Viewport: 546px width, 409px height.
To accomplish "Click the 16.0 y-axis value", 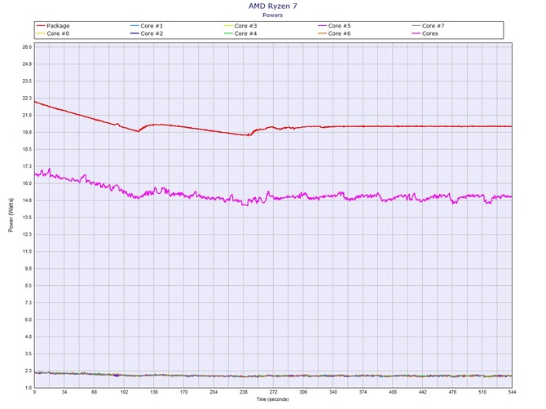I will point(27,183).
